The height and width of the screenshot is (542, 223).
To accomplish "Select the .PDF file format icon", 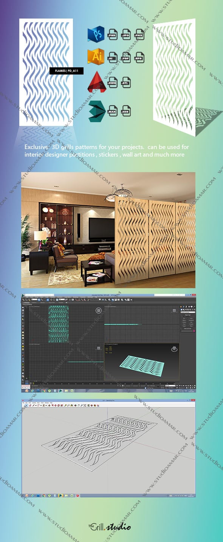I will (x=126, y=57).
